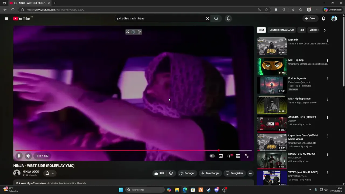Start voice search with the microphone icon
Viewport: 345px width, 194px height.
click(228, 19)
